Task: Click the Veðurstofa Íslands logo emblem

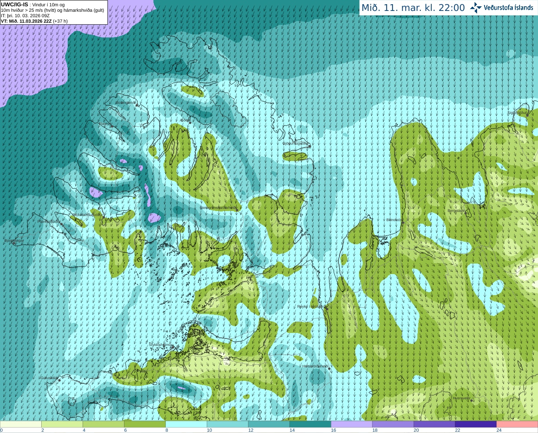Action: 476,8
